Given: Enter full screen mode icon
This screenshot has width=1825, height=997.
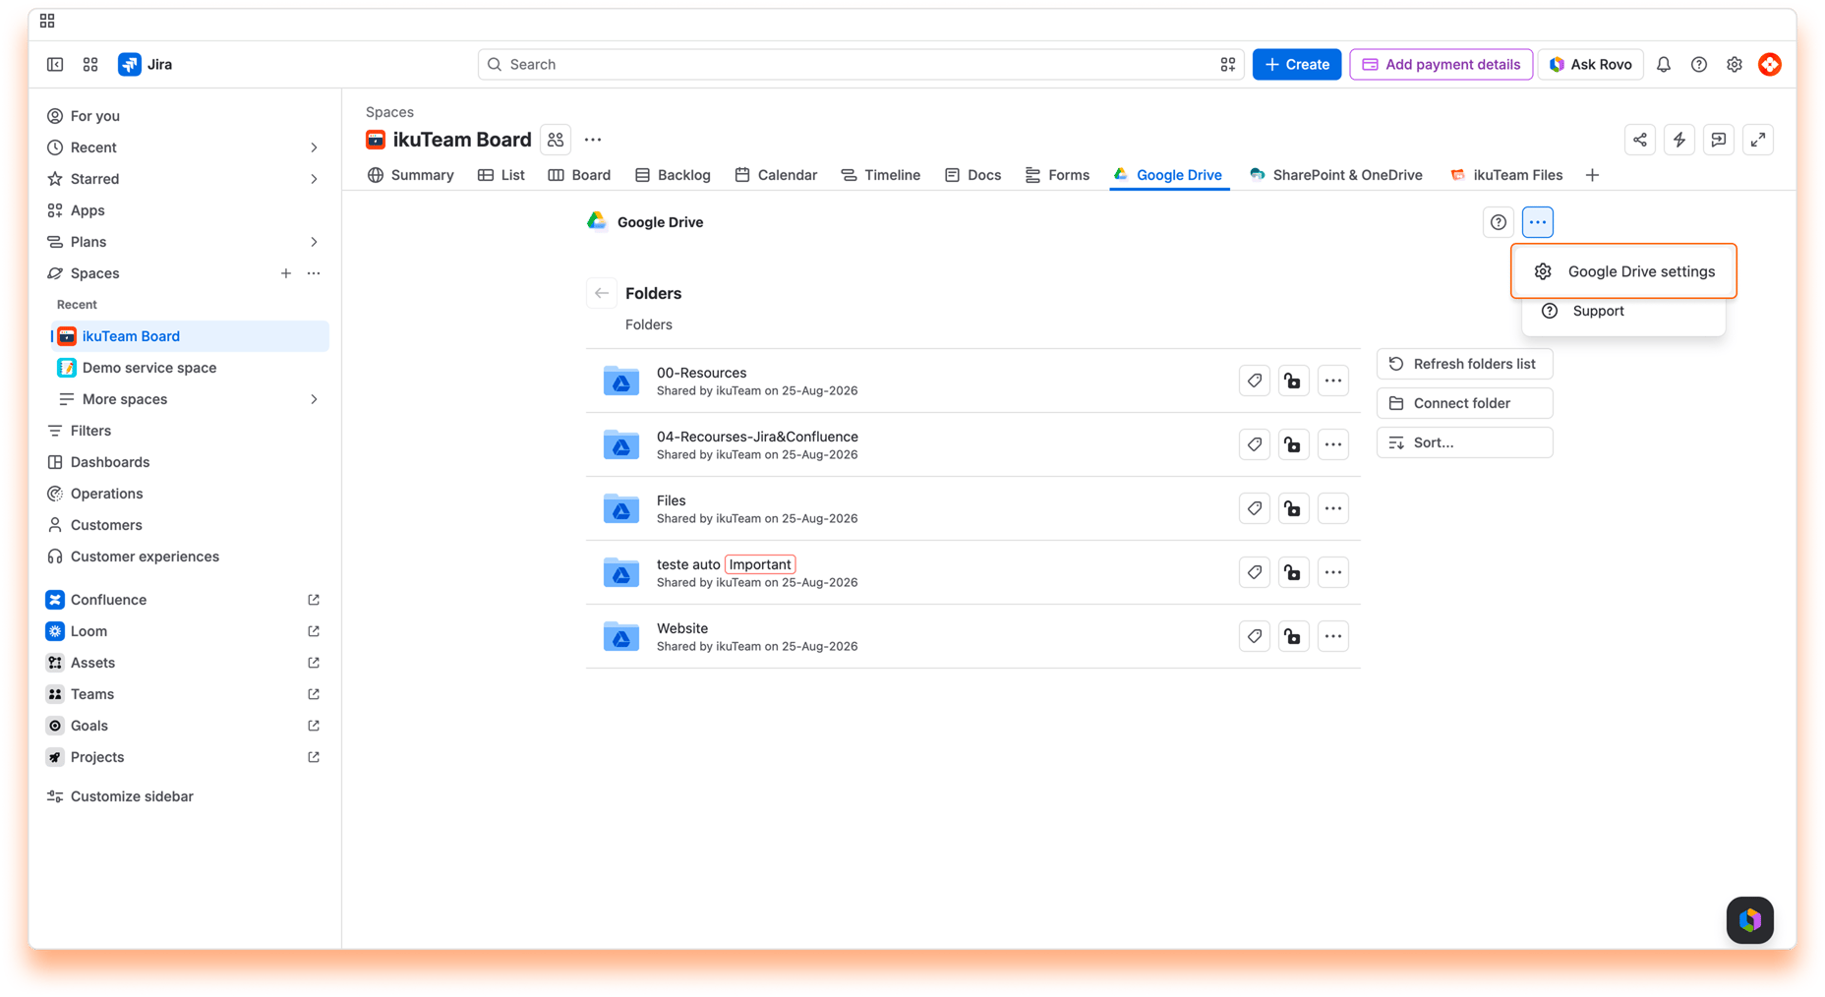Looking at the screenshot, I should point(1757,140).
